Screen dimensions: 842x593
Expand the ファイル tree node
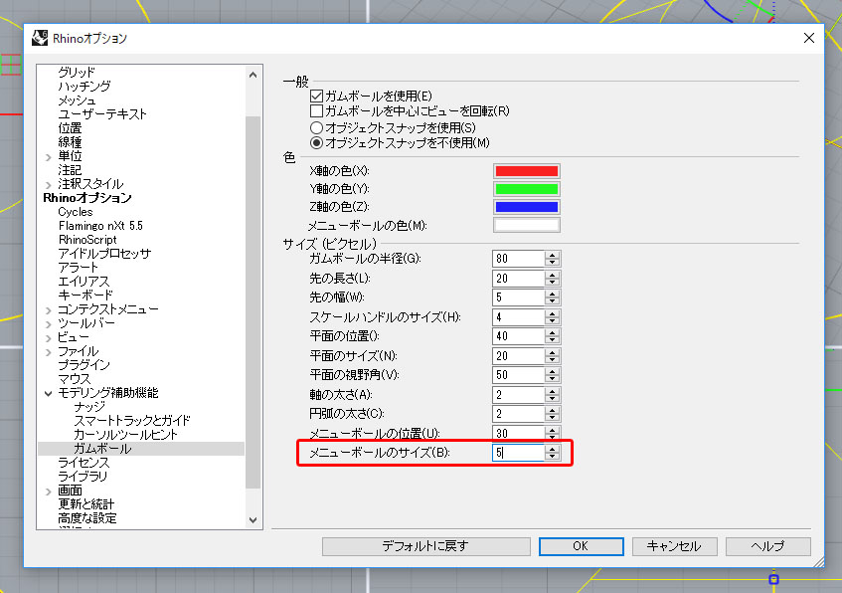point(49,352)
